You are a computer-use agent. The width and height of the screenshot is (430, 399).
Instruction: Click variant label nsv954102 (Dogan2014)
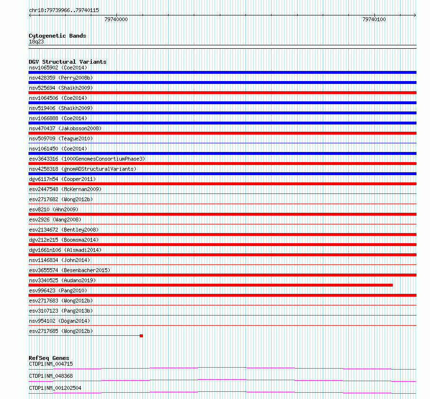click(59, 321)
